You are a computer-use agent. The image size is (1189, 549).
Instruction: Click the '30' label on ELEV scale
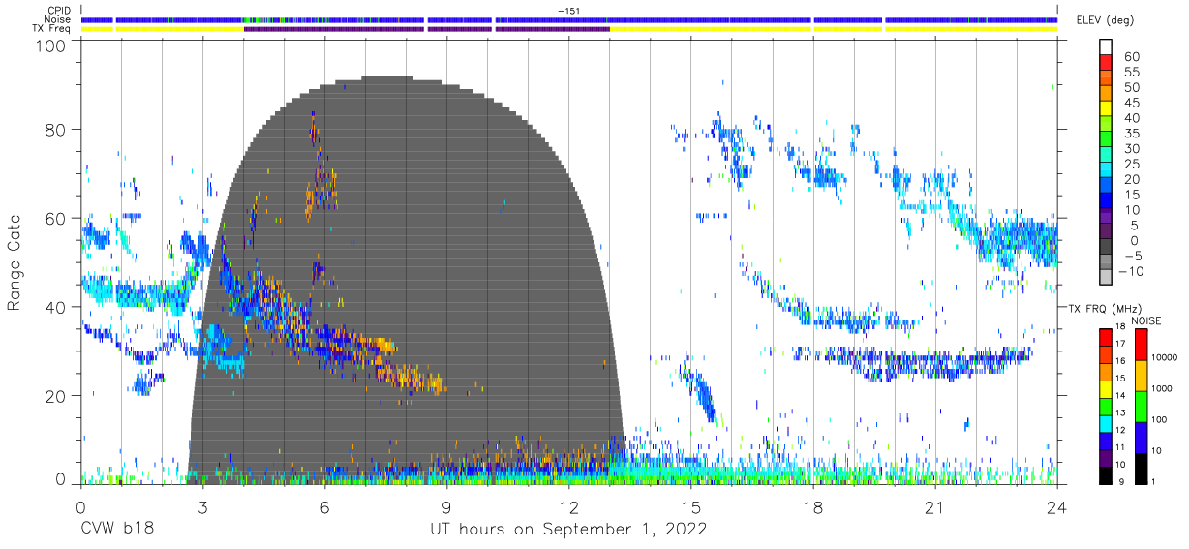1131,148
